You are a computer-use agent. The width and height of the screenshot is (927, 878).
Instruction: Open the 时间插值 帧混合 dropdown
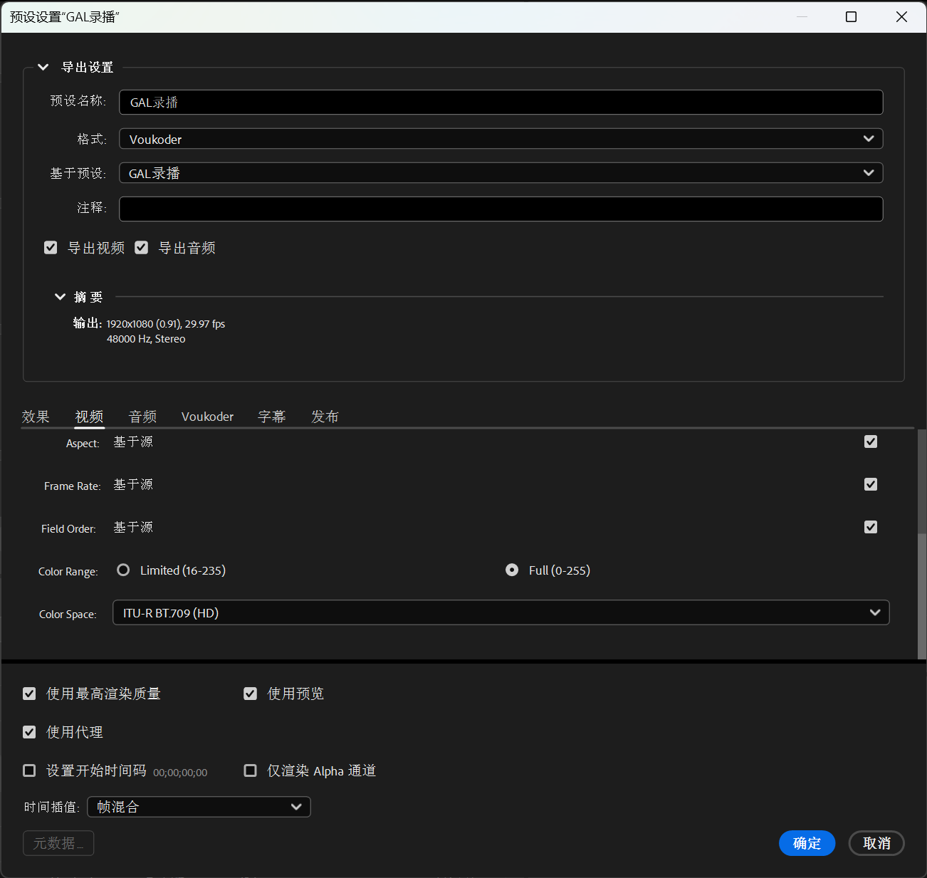[199, 807]
